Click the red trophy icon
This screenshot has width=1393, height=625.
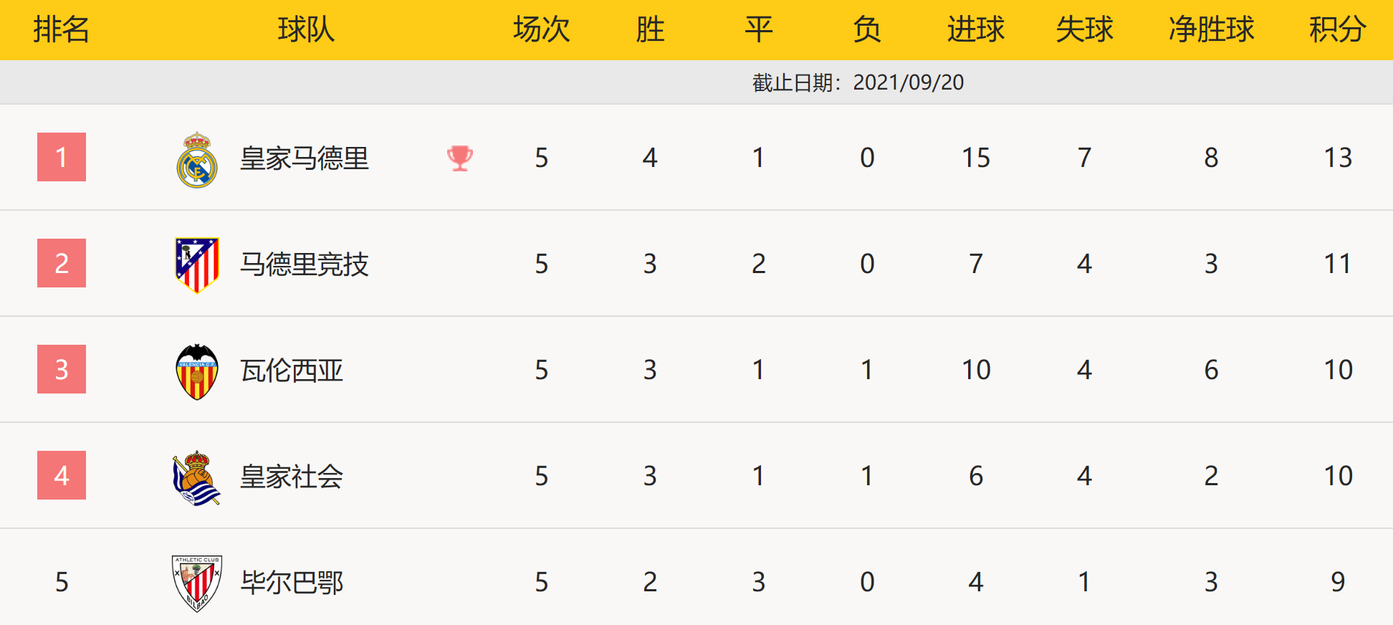click(460, 158)
